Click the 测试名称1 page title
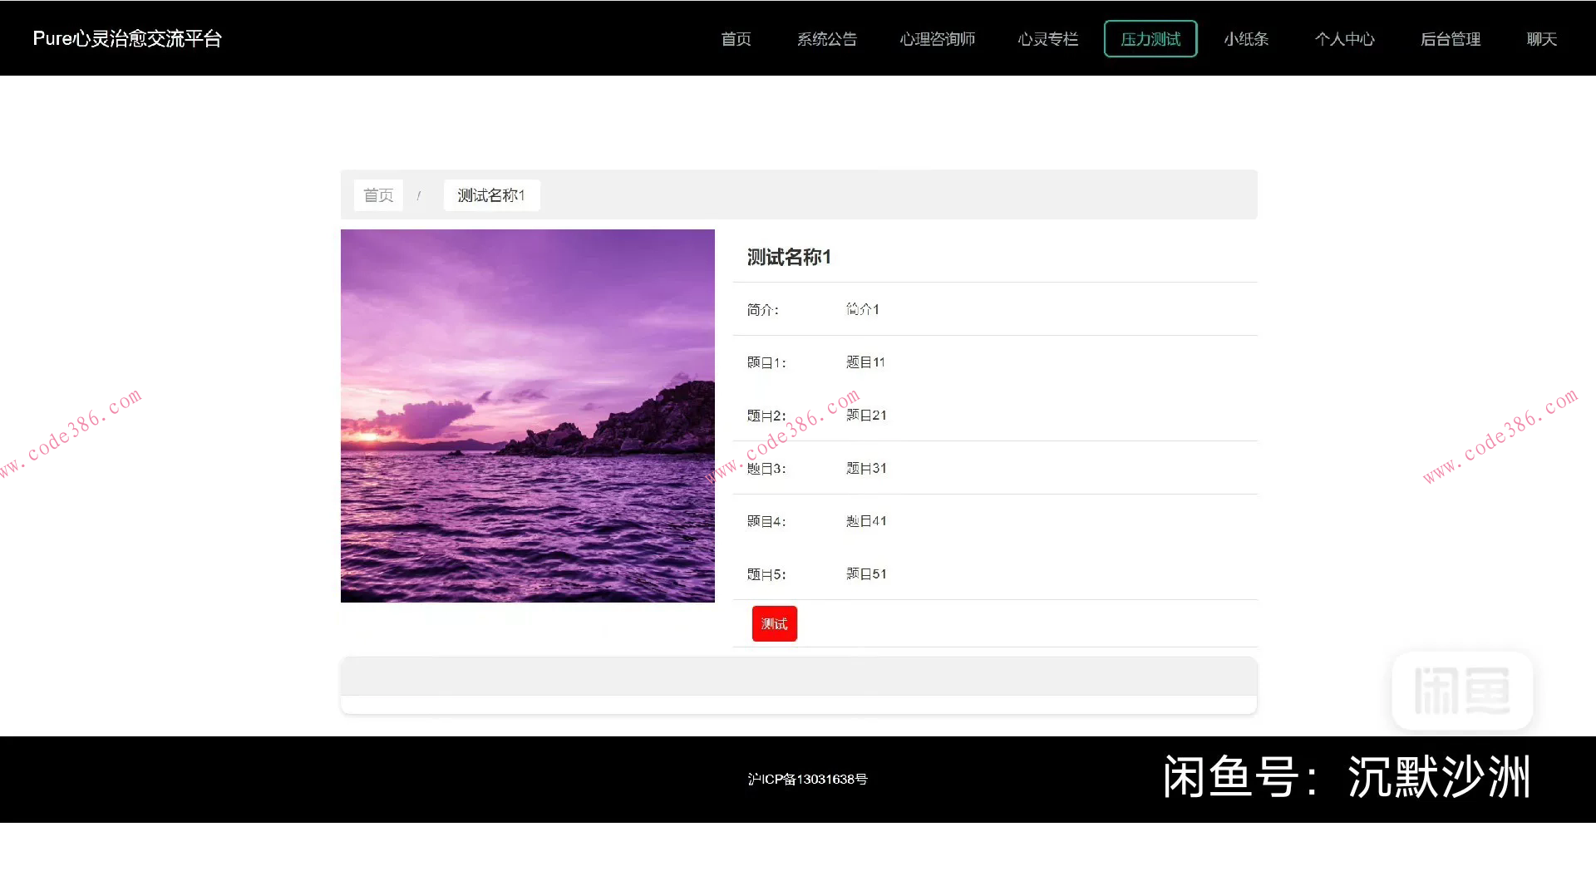The image size is (1596, 871). (788, 258)
